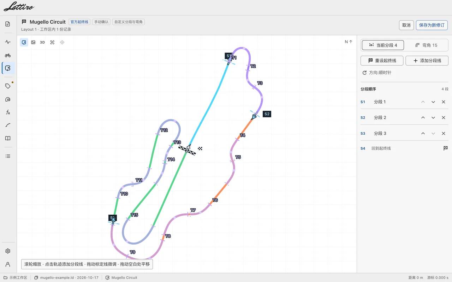Click the T12 corner label on map

click(164, 130)
